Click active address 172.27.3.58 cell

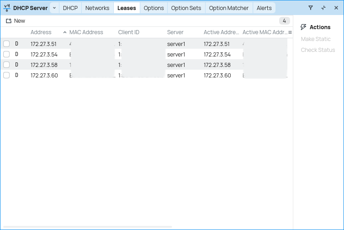pos(217,65)
